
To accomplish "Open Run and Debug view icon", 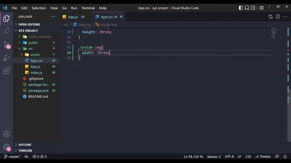I will click(x=6, y=58).
